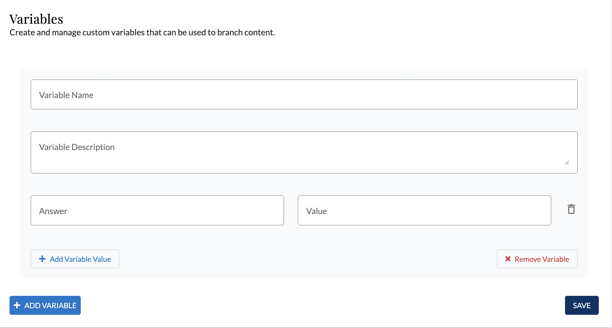Image resolution: width=612 pixels, height=328 pixels.
Task: Click the red X icon in Remove Variable
Action: (508, 259)
